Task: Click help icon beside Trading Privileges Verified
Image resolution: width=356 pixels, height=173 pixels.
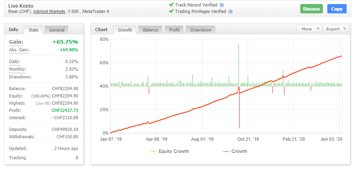Action: [x=230, y=12]
